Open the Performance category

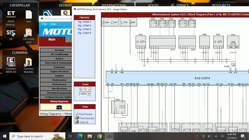[56, 84]
